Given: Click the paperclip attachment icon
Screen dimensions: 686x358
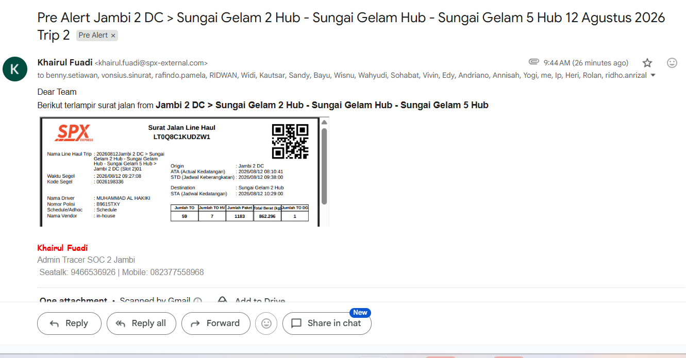Looking at the screenshot, I should point(534,62).
